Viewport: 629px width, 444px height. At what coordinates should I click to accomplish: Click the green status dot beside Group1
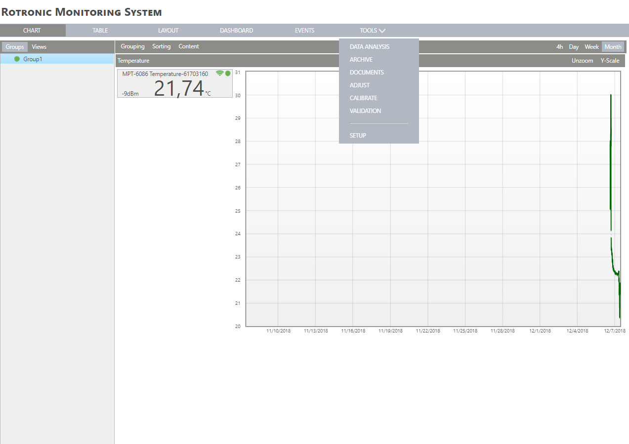tap(17, 59)
